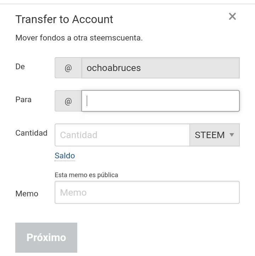
Task: Click the @ symbol beside the De field
Action: click(x=68, y=68)
